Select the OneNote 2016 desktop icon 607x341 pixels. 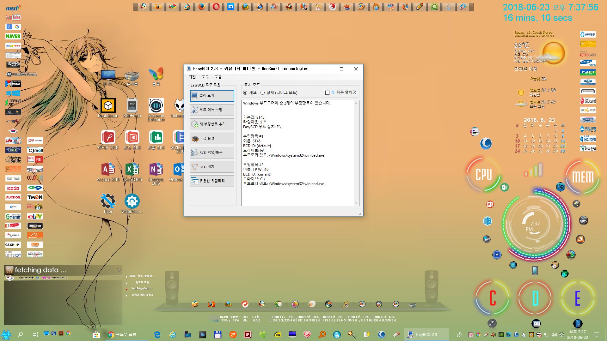[x=156, y=174]
